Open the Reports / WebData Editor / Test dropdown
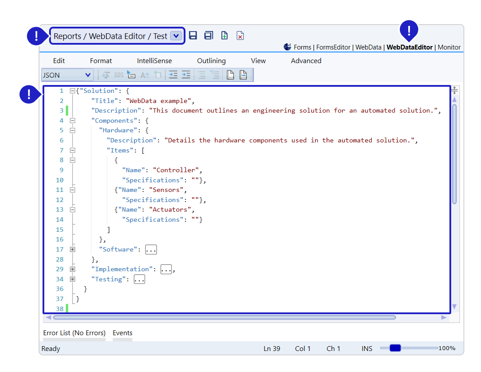Image resolution: width=481 pixels, height=372 pixels. coord(175,36)
